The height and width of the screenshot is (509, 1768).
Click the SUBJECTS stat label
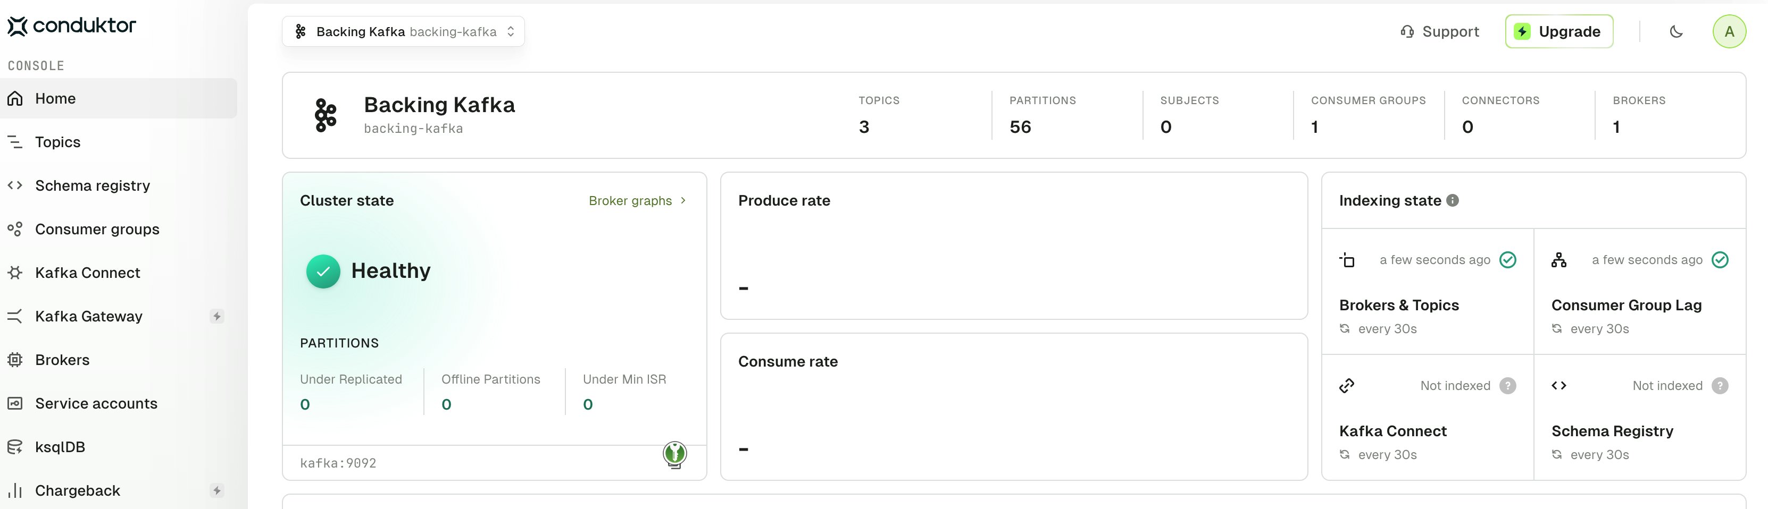click(1189, 100)
